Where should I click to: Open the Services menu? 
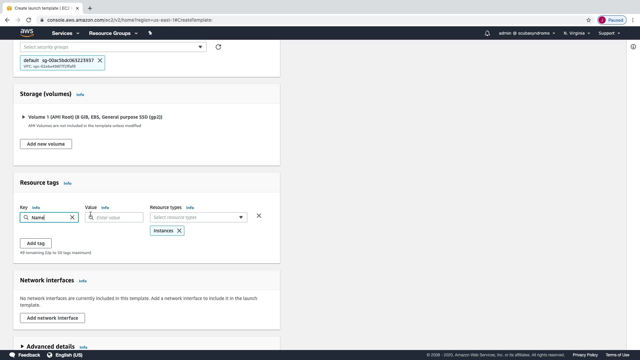[x=65, y=33]
